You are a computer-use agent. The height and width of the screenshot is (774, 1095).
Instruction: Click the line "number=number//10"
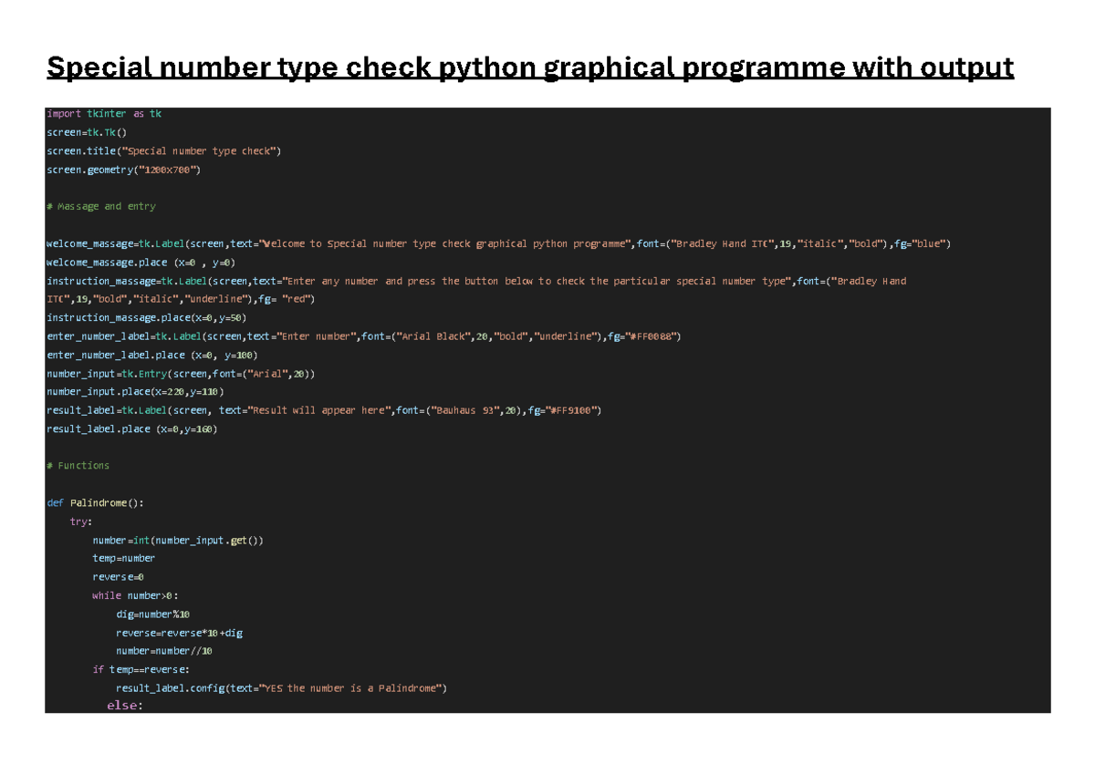coord(164,652)
